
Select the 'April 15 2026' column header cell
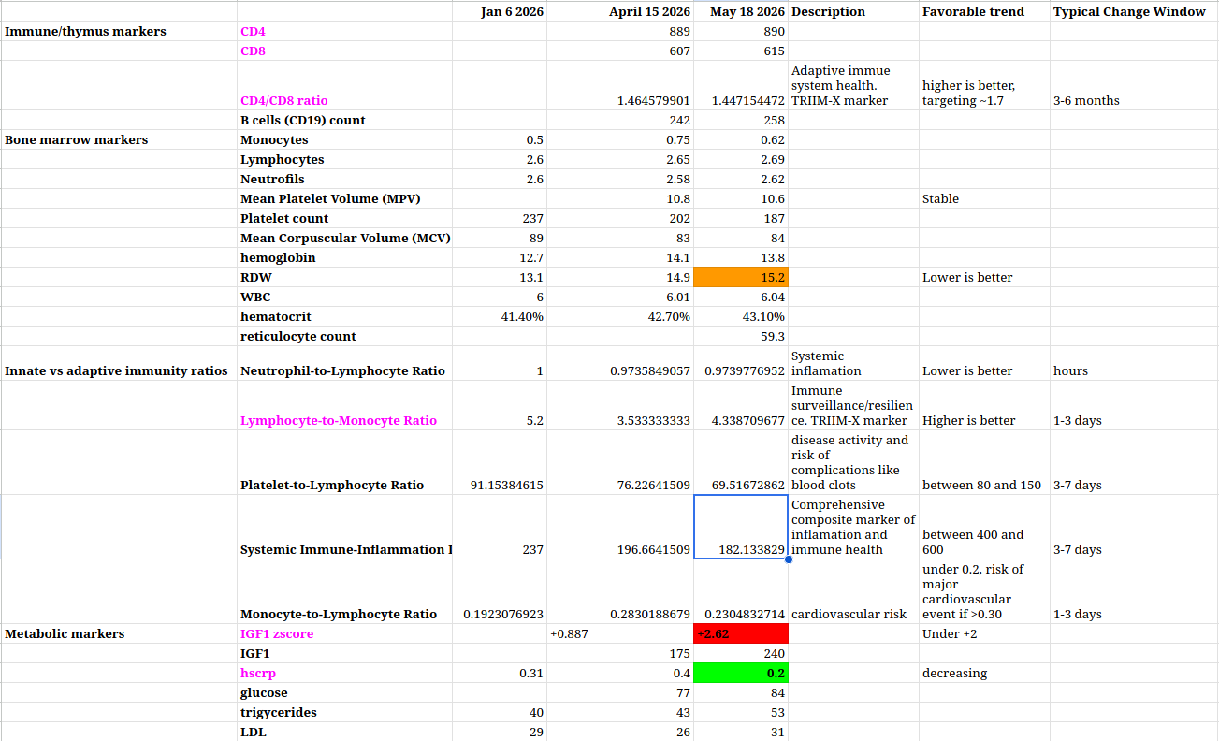620,11
